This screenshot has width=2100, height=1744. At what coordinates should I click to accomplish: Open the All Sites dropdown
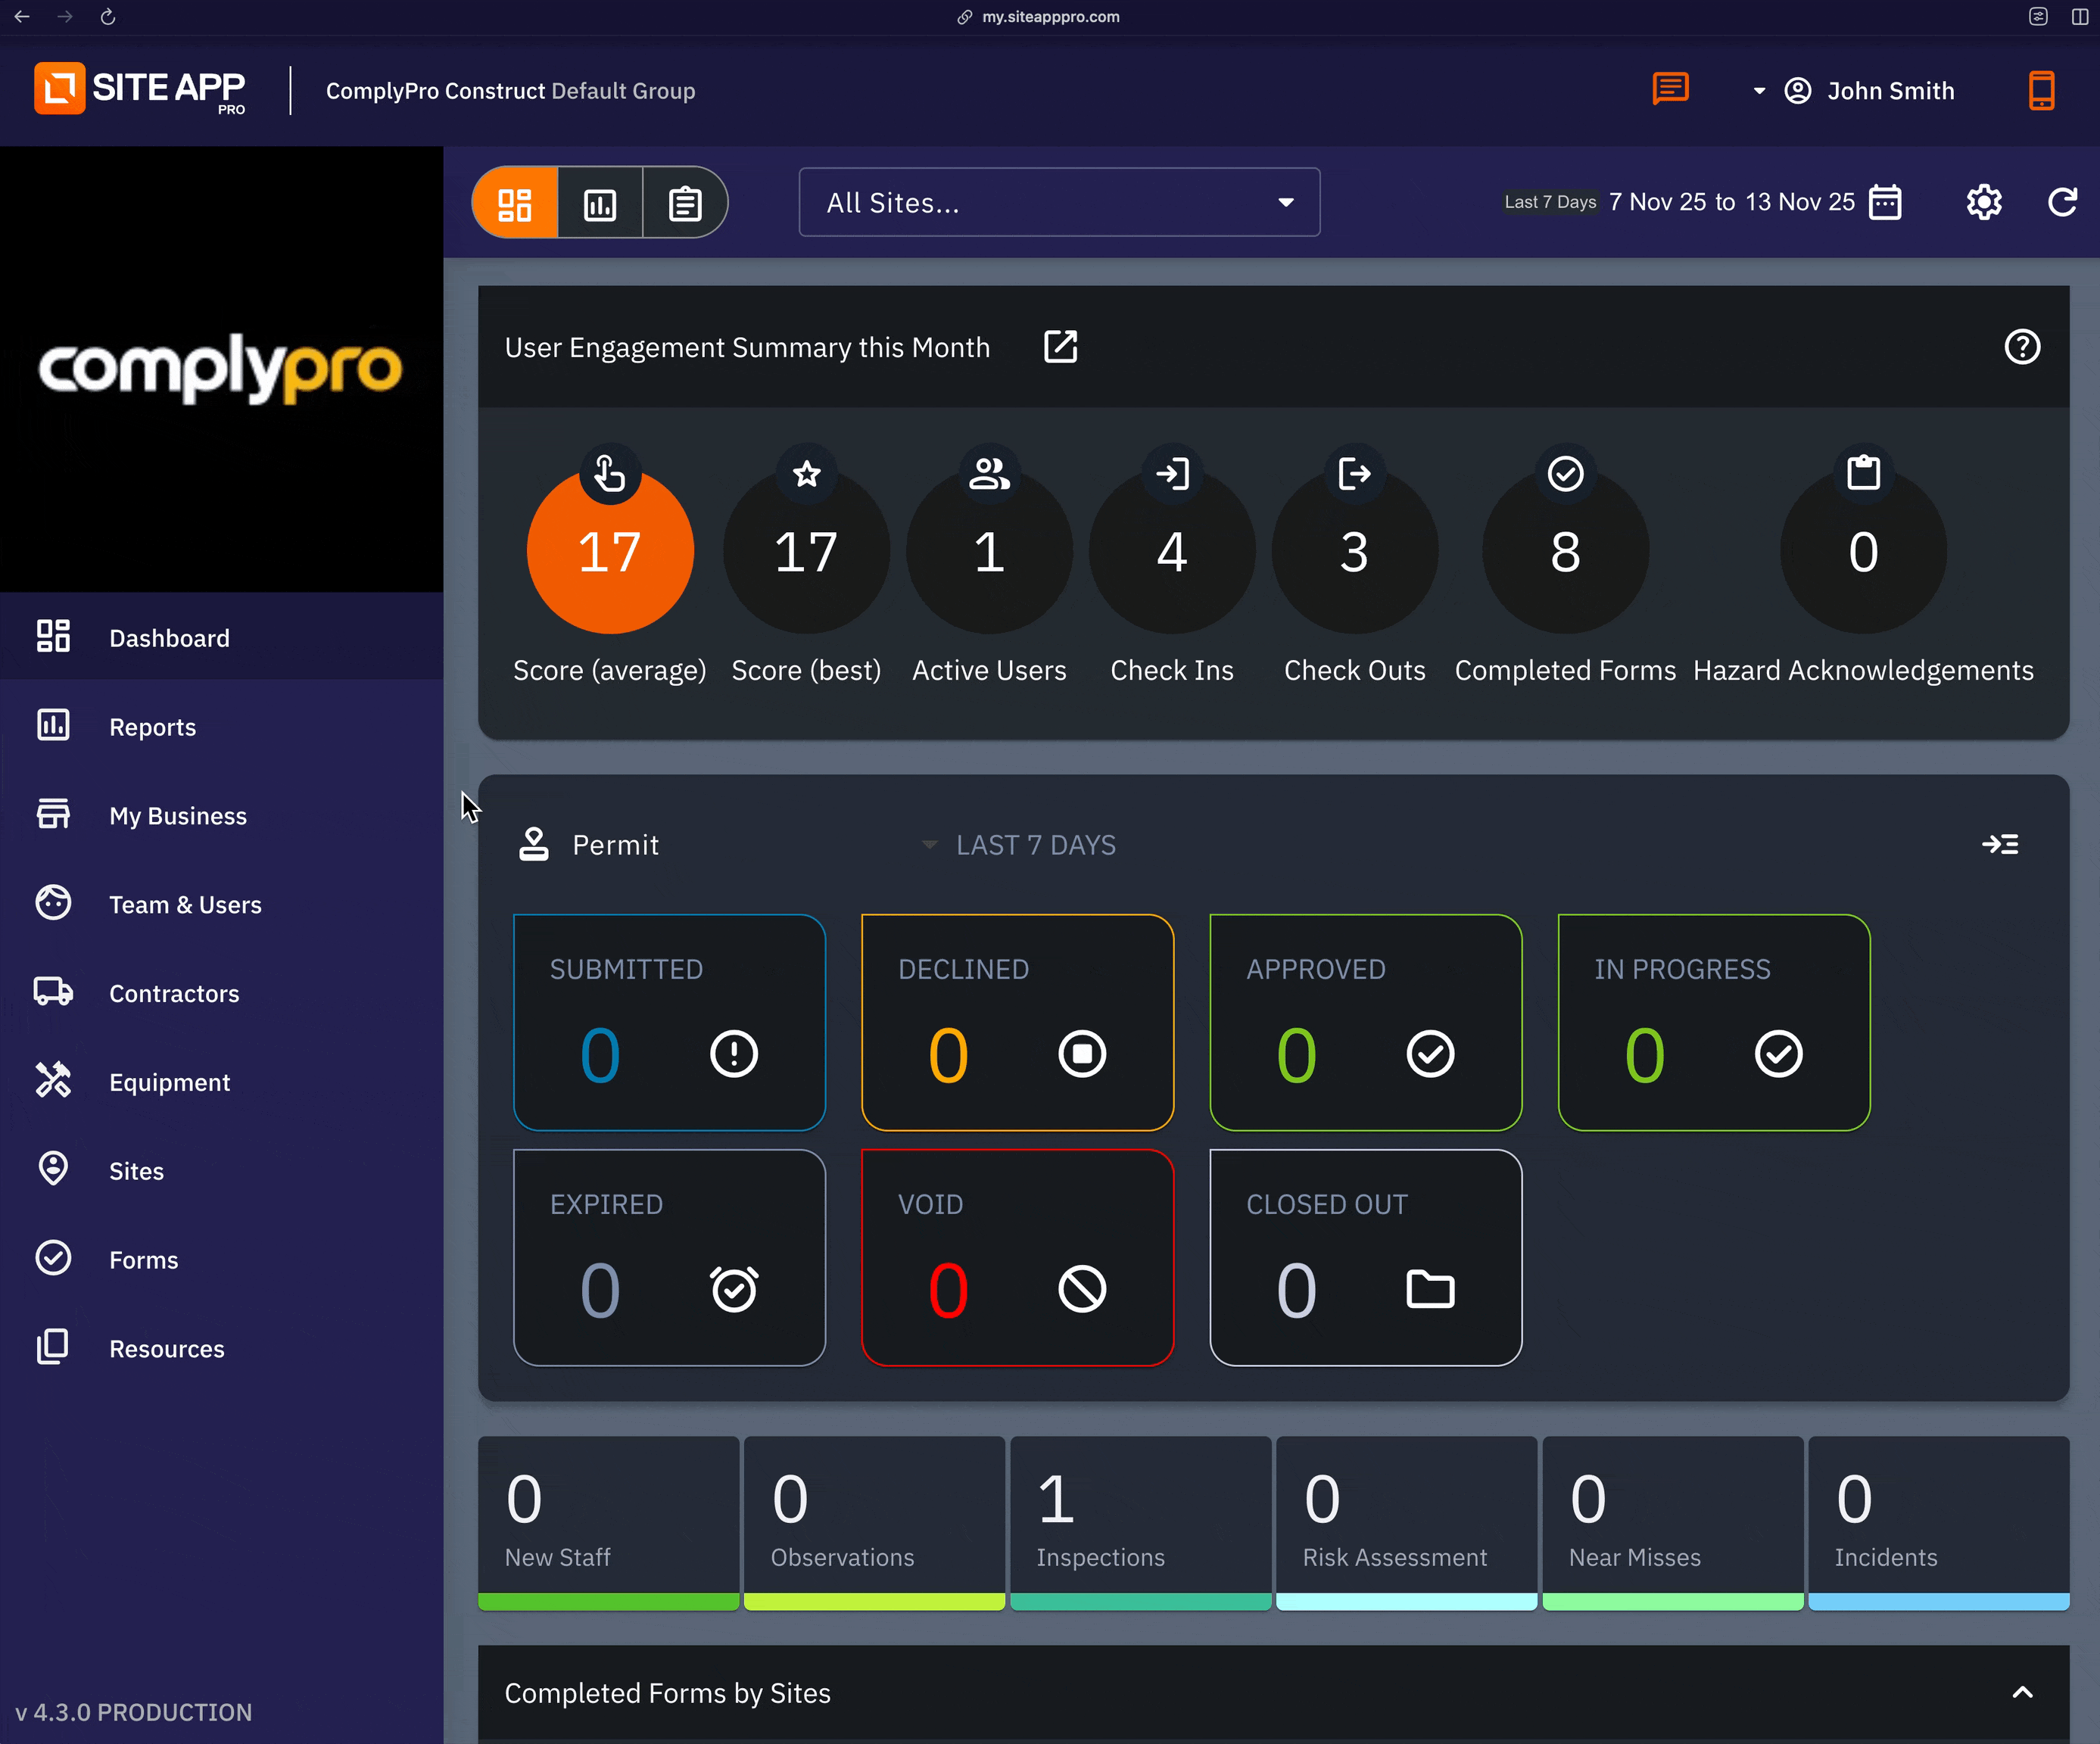click(1059, 203)
